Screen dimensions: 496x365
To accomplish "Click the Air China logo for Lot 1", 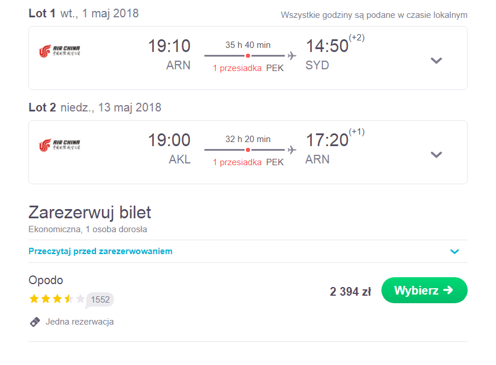I will pyautogui.click(x=60, y=51).
